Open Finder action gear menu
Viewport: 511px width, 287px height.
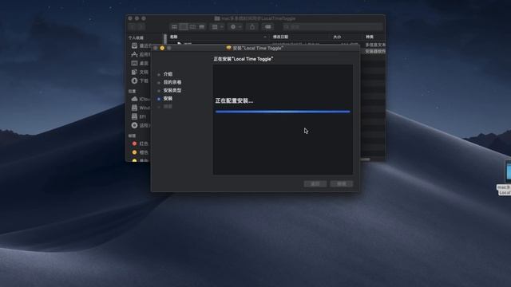point(236,26)
